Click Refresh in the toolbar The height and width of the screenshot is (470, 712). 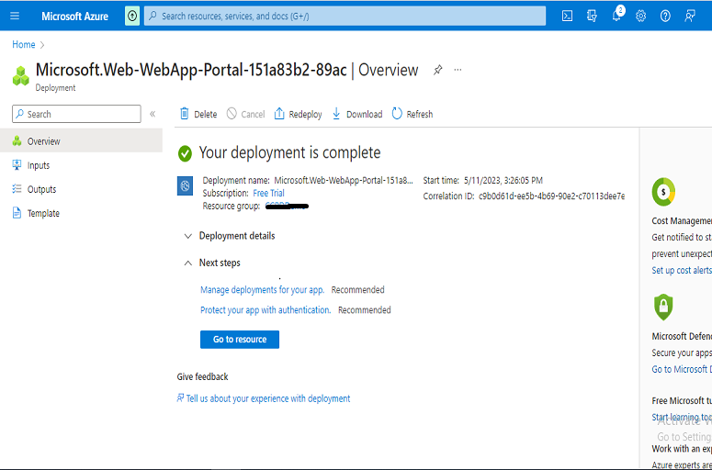413,114
